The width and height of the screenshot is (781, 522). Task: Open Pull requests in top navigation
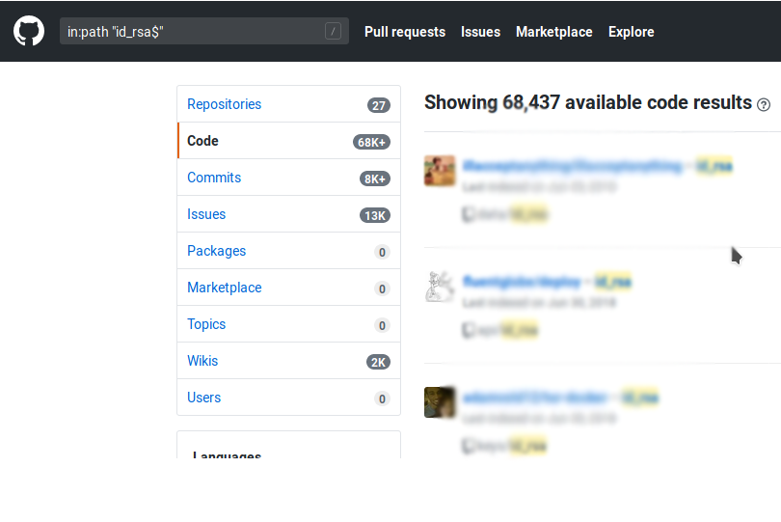405,32
